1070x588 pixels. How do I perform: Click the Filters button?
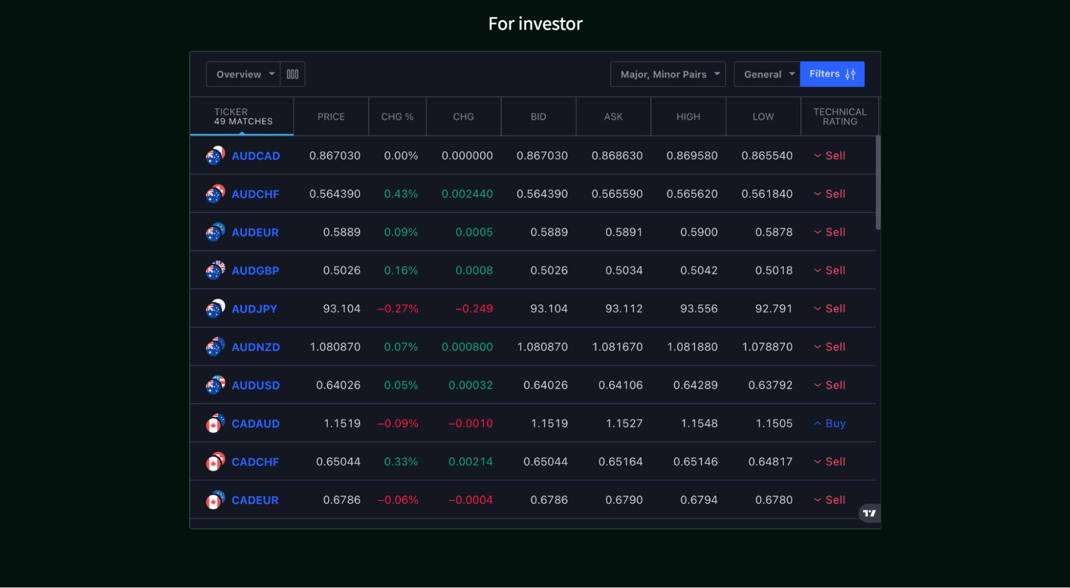(832, 73)
